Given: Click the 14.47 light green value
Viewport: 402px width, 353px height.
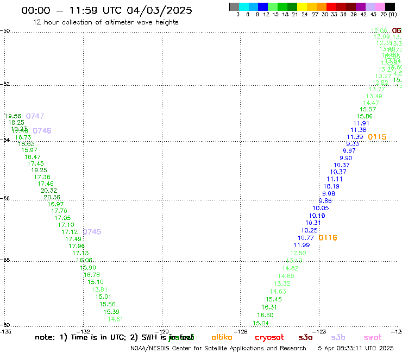Looking at the screenshot, I should pyautogui.click(x=371, y=103).
